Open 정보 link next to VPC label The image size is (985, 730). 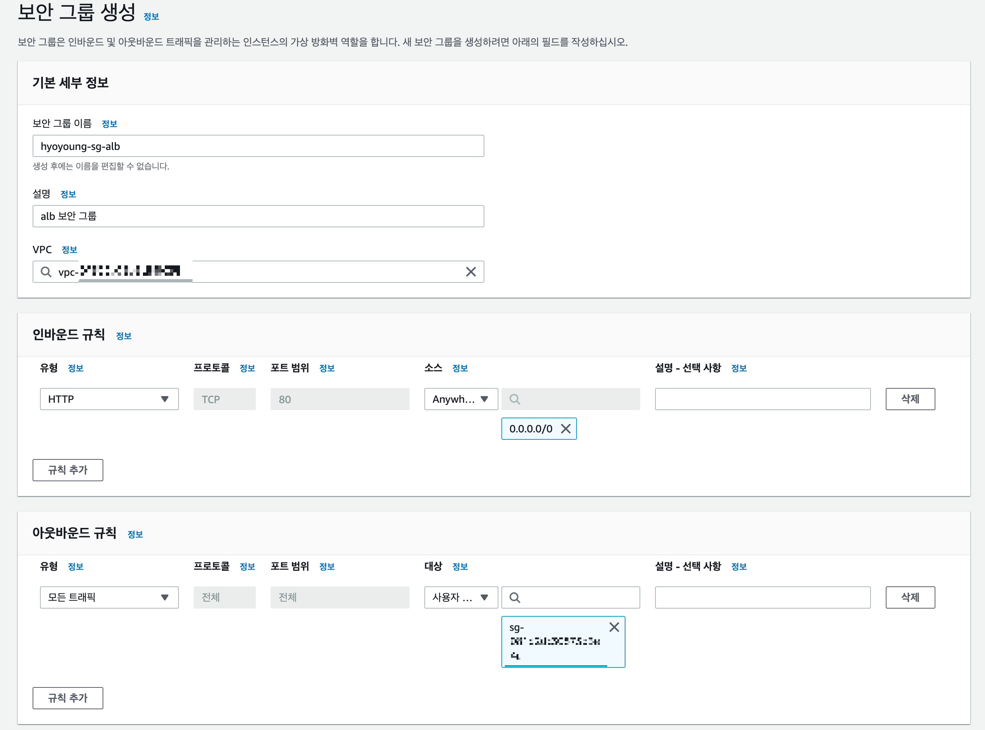(69, 250)
